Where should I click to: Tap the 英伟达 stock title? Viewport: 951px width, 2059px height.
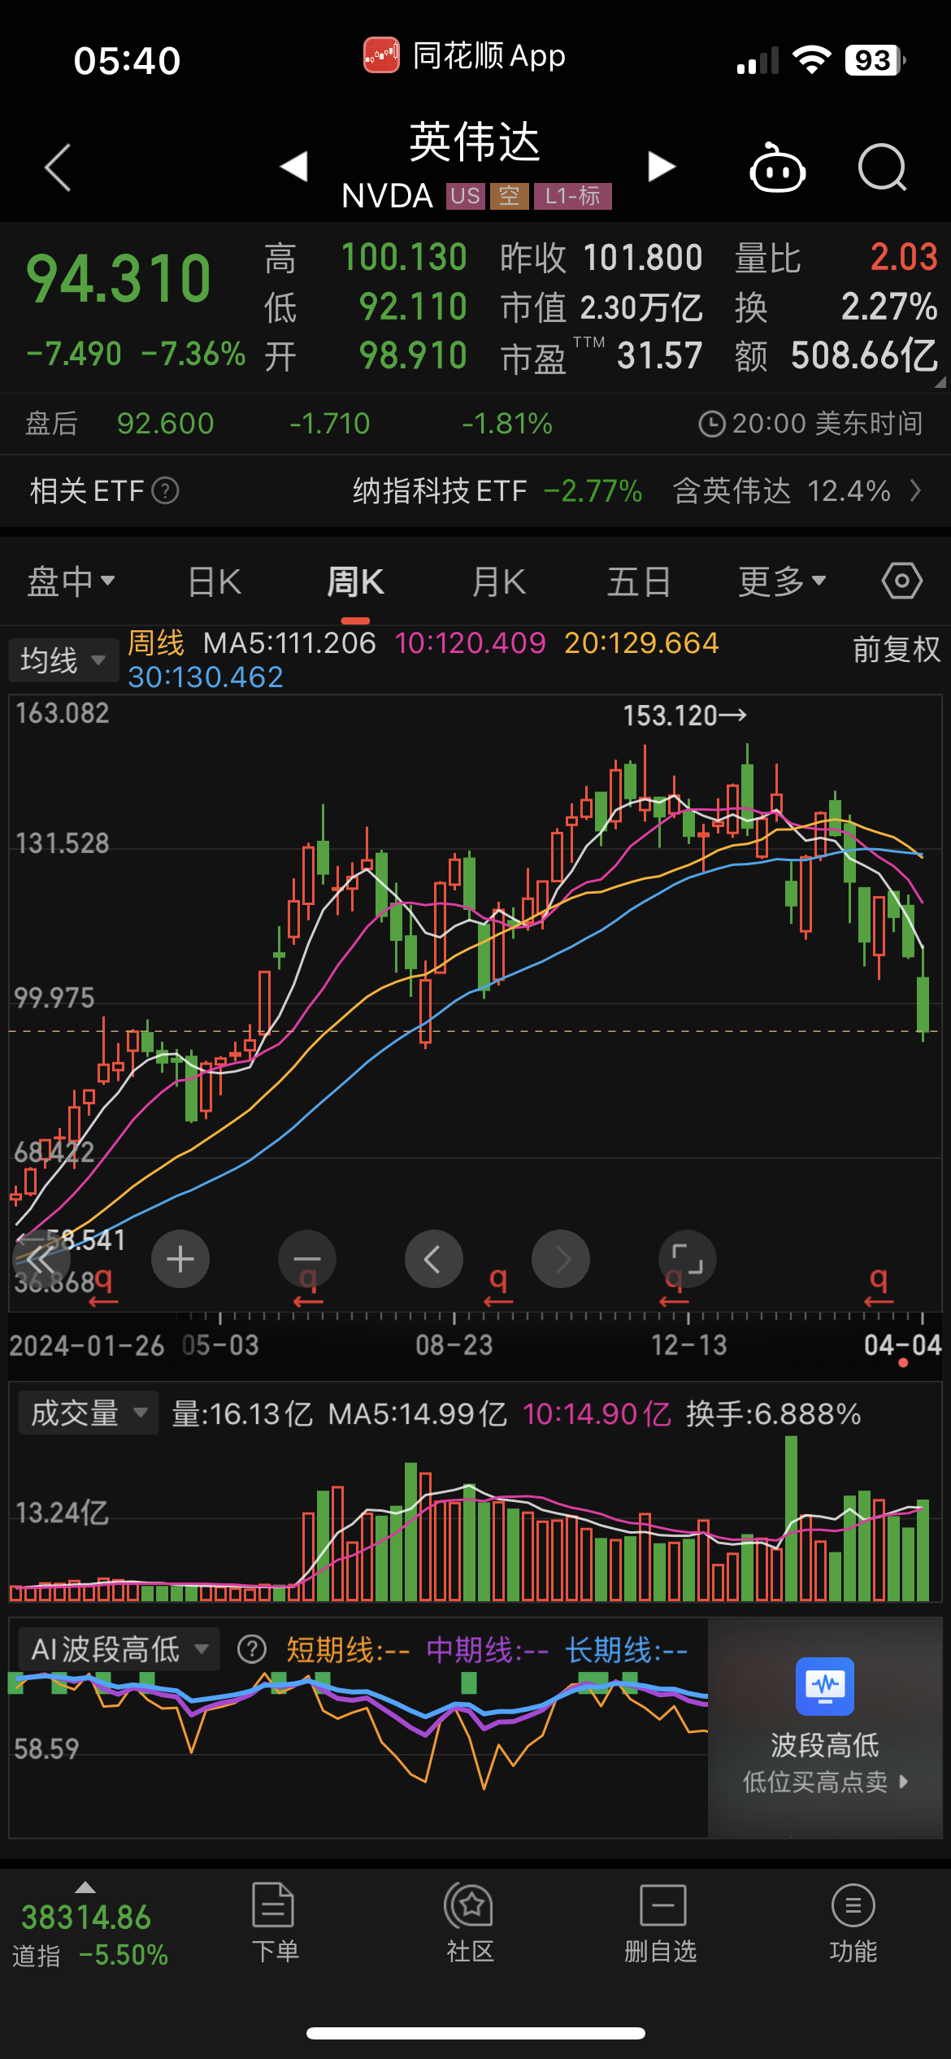point(475,141)
